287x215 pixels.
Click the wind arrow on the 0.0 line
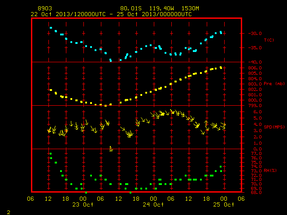(x=111, y=149)
